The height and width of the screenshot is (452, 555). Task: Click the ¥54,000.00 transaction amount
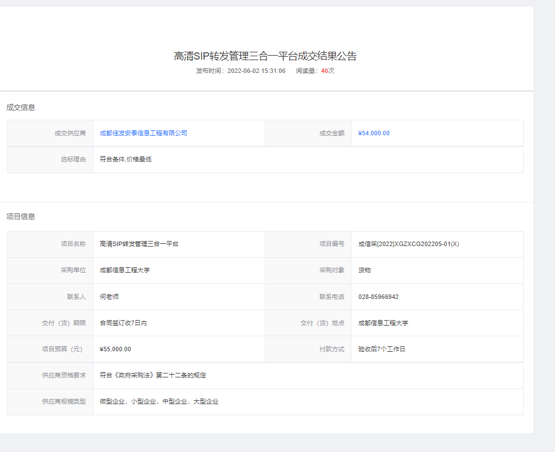pyautogui.click(x=374, y=133)
